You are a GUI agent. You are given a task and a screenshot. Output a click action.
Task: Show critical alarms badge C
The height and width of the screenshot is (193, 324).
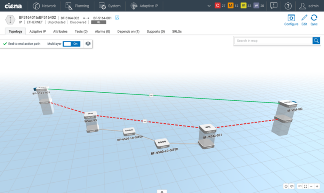pos(217,6)
